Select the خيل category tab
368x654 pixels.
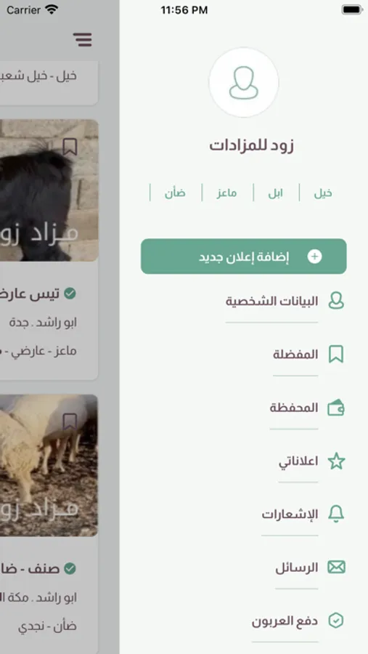[x=323, y=193]
